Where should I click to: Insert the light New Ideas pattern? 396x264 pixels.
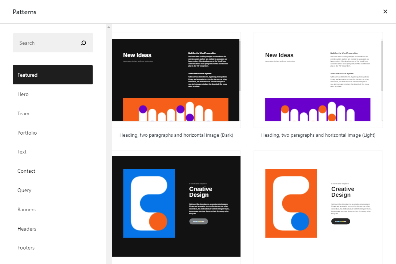point(318,81)
